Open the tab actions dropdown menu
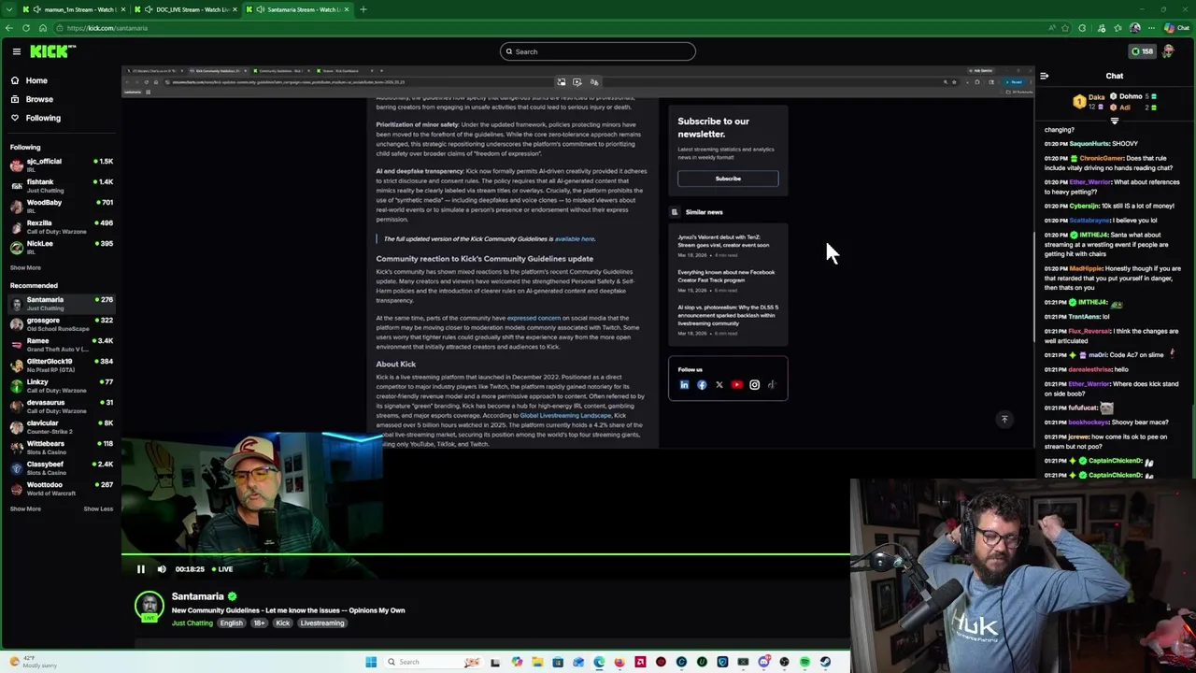This screenshot has height=673, width=1196. point(10,9)
